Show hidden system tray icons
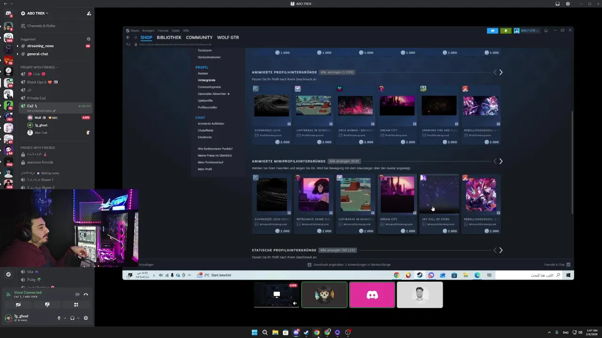The height and width of the screenshot is (338, 602). click(x=549, y=332)
